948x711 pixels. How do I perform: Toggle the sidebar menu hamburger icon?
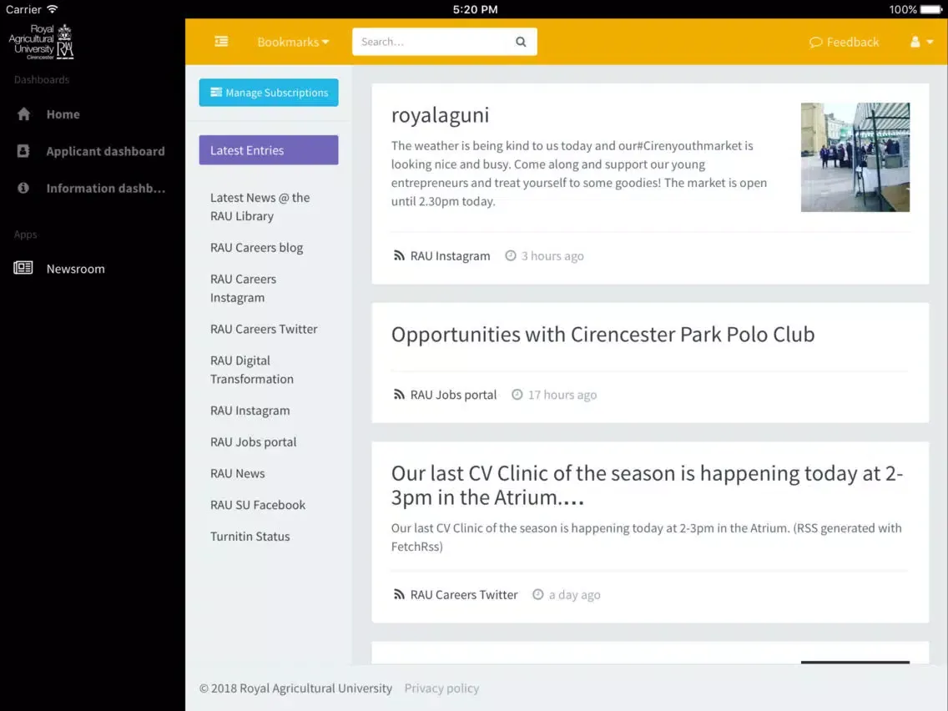pos(221,41)
